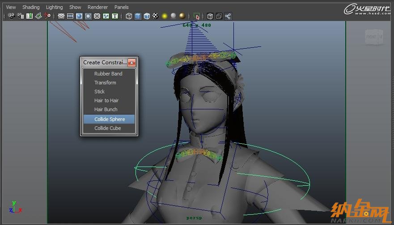Toggle the Grid display icon
The height and width of the screenshot is (225, 394).
(61, 17)
